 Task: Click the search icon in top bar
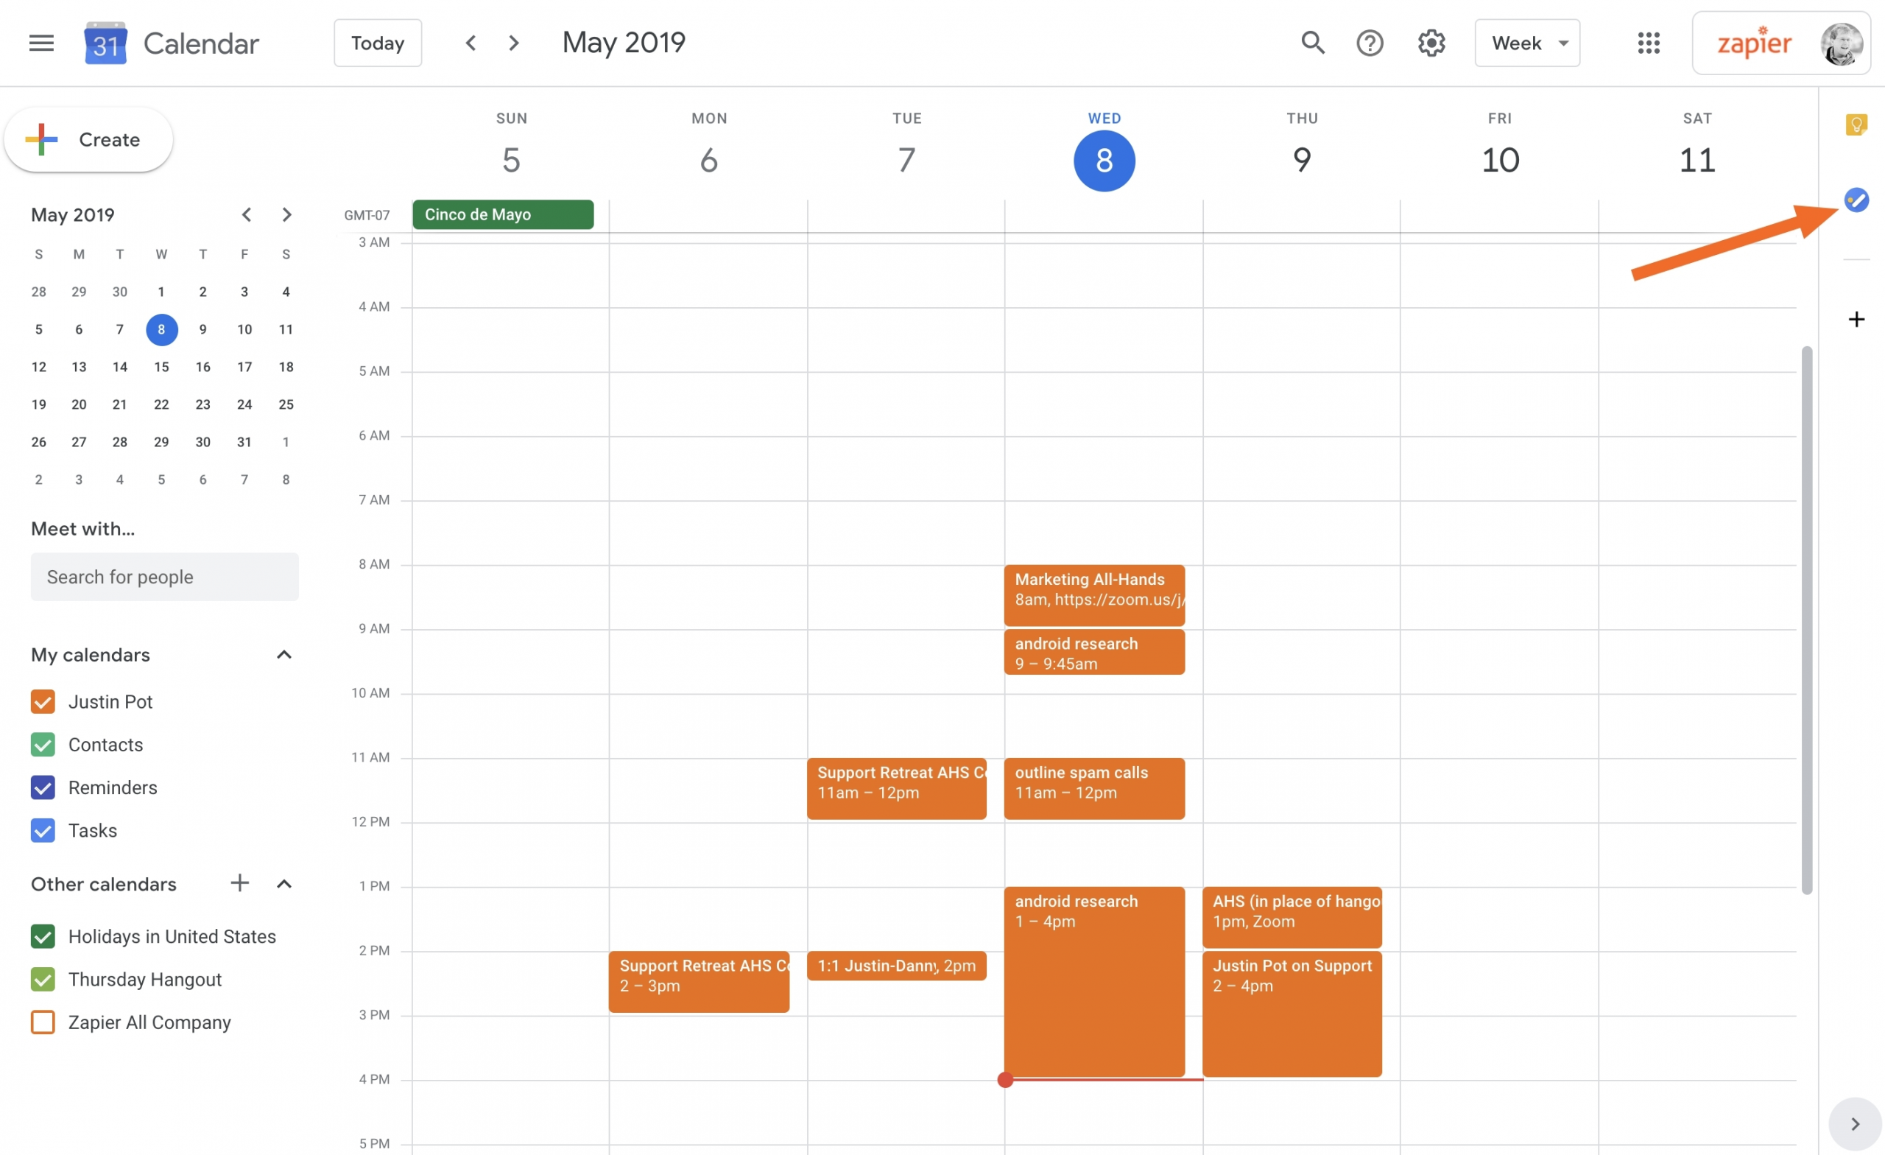click(1311, 42)
